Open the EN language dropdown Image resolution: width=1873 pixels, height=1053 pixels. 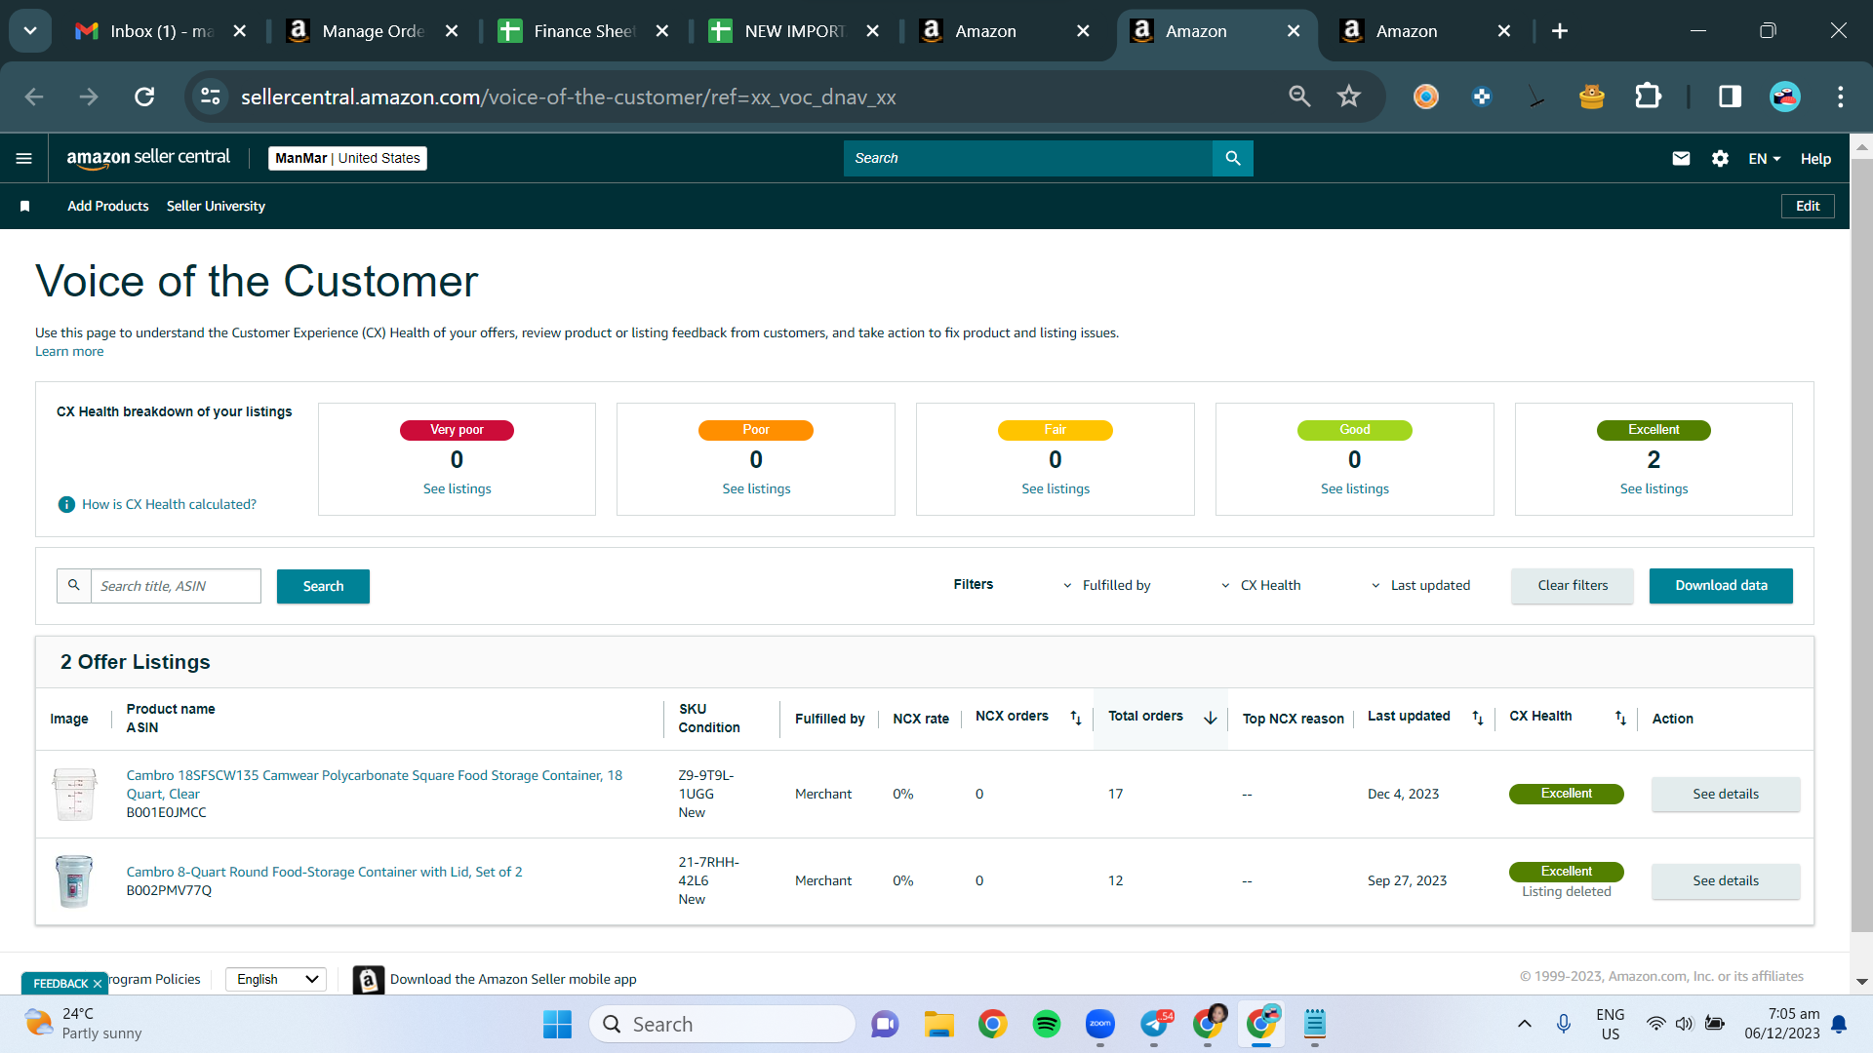coord(1765,158)
